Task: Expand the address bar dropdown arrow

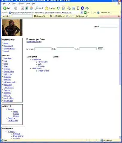Action: coord(82,13)
